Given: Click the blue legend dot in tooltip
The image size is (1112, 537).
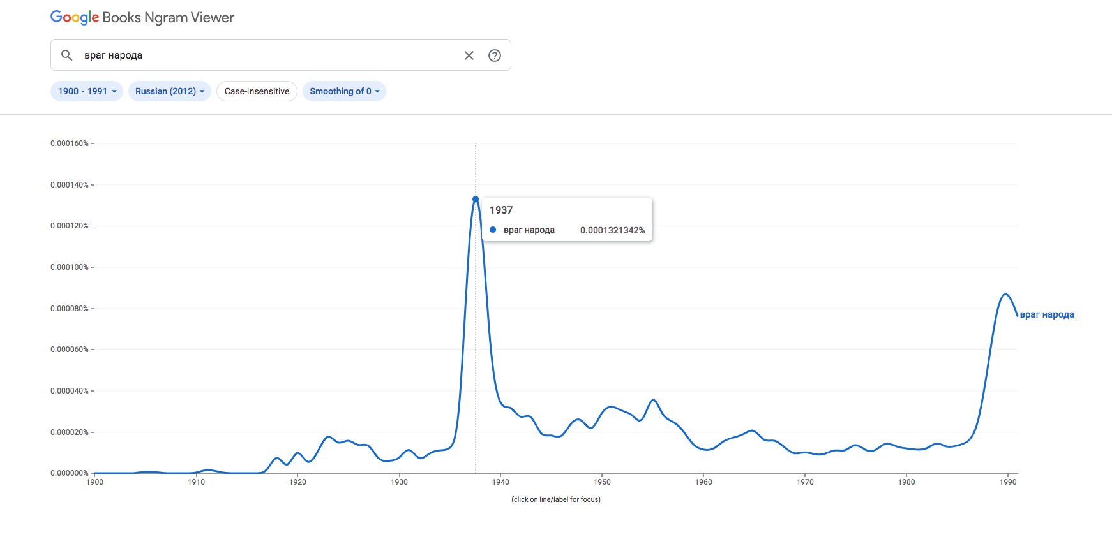Looking at the screenshot, I should tap(493, 230).
